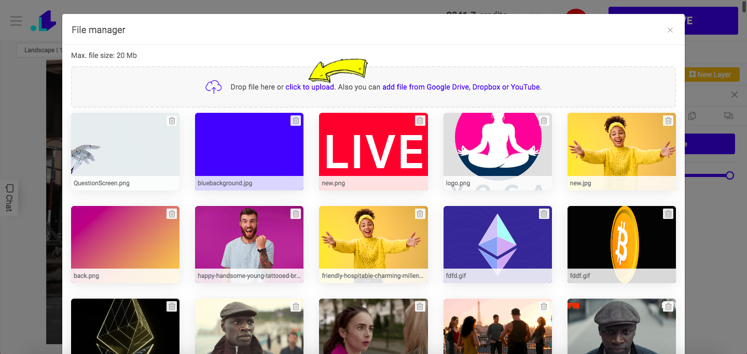
Task: Click the cloud upload icon in the drop zone
Action: pyautogui.click(x=214, y=87)
